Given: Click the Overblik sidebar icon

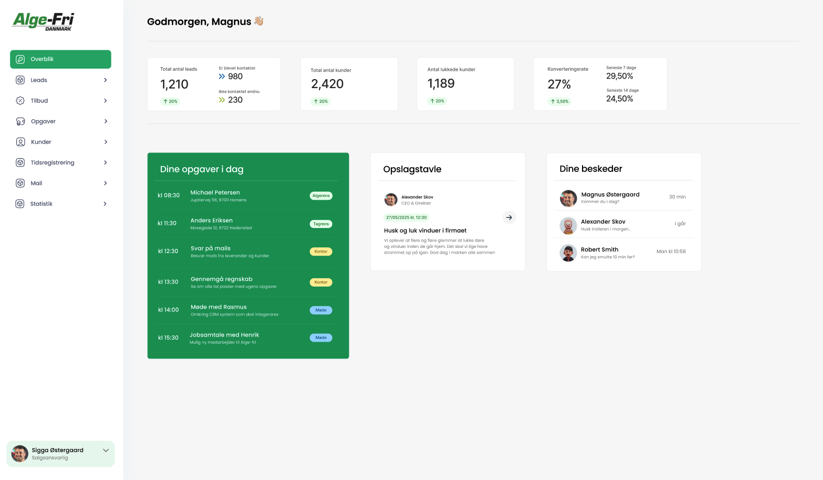Looking at the screenshot, I should tap(20, 59).
